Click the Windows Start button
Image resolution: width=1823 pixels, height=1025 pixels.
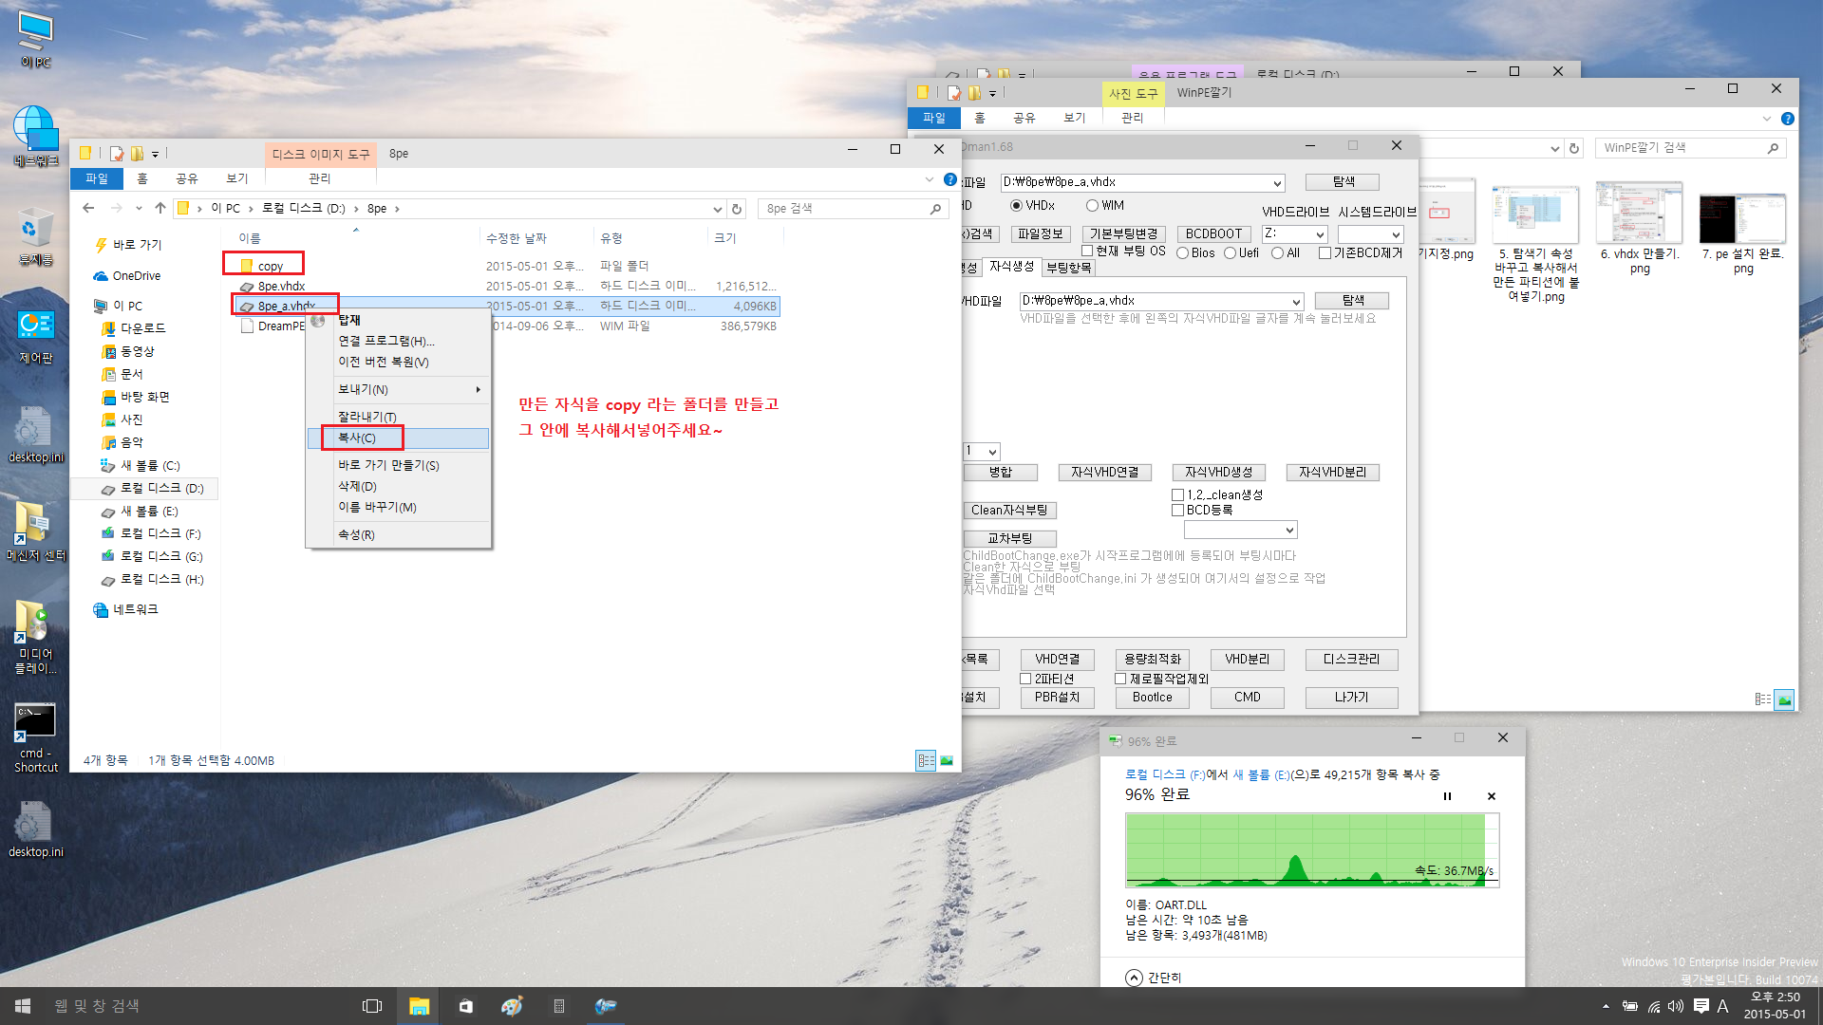[x=23, y=1006]
